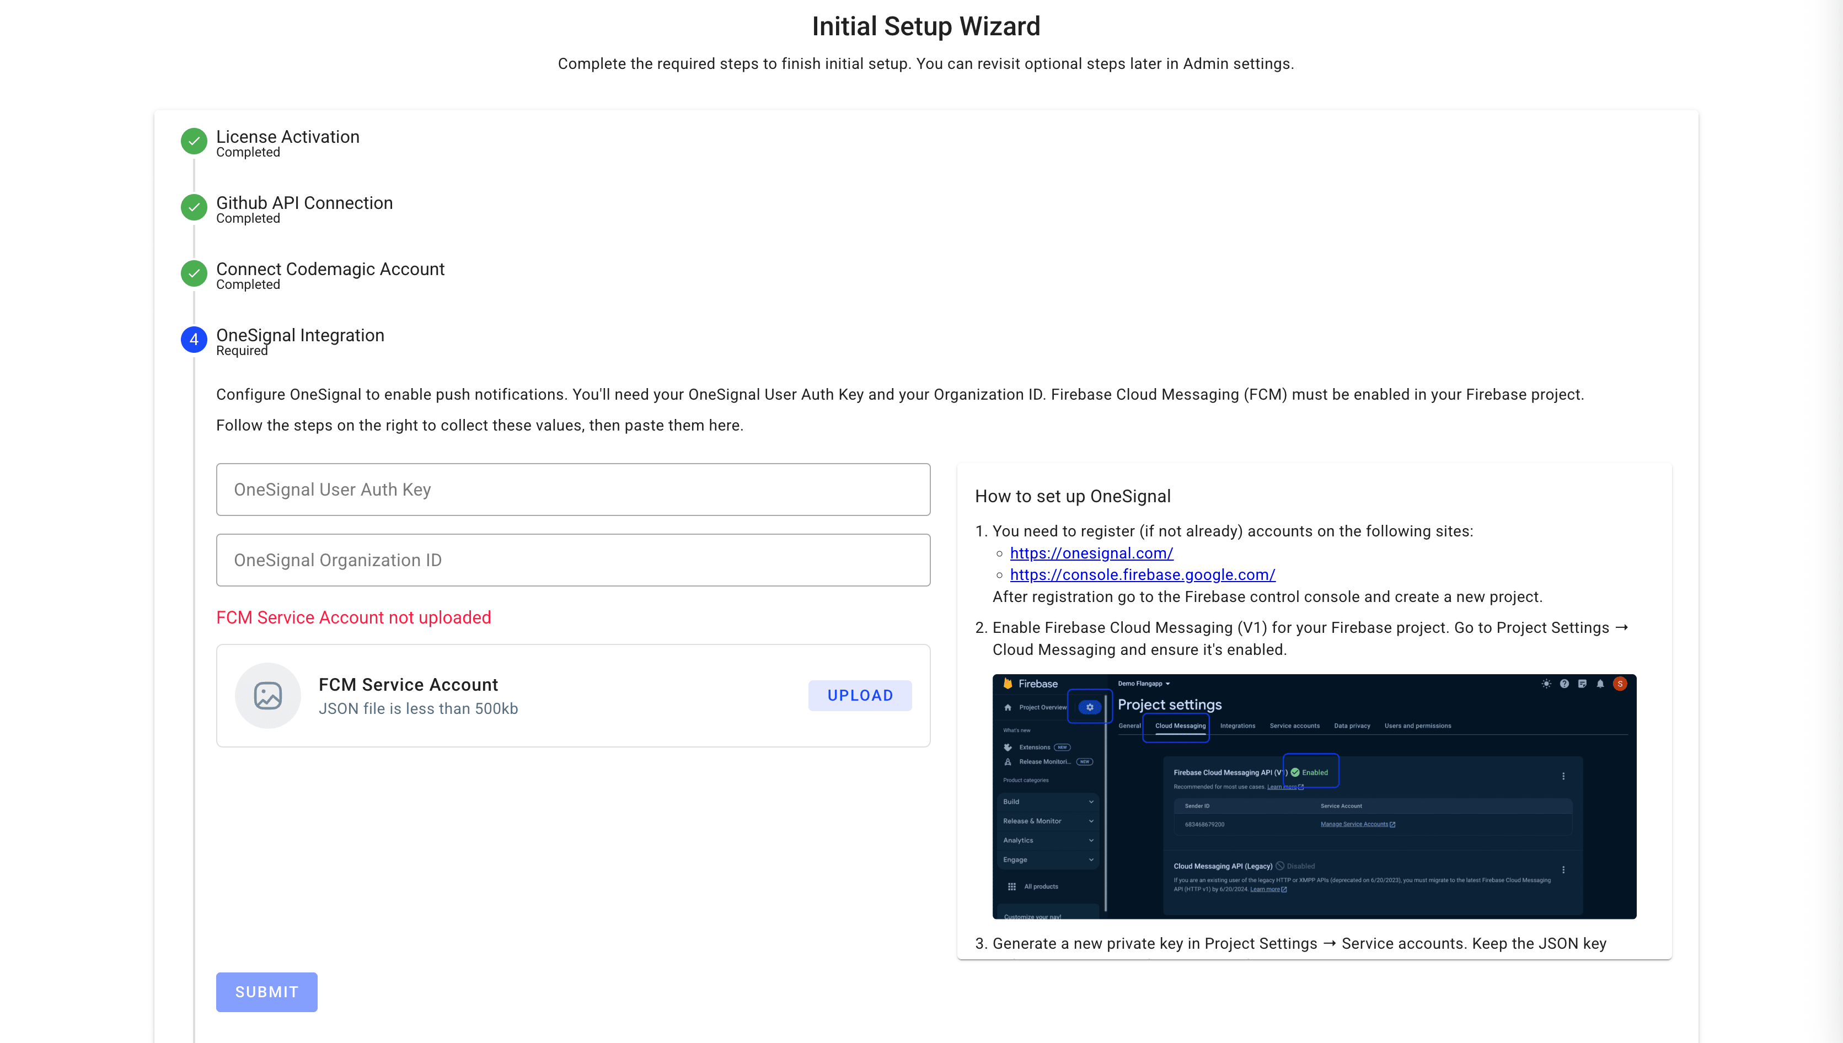Click the 'Required' label under OneSignal Integration
This screenshot has height=1043, width=1843.
coord(242,350)
